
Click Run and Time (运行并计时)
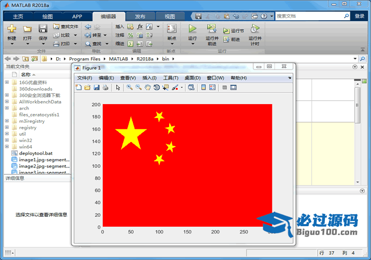255,35
